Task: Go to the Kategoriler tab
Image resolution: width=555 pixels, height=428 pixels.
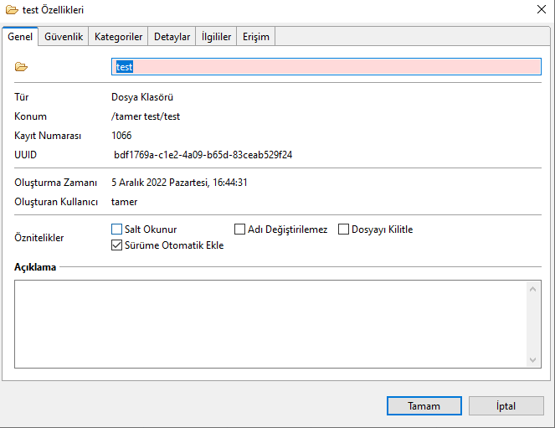Action: click(118, 37)
